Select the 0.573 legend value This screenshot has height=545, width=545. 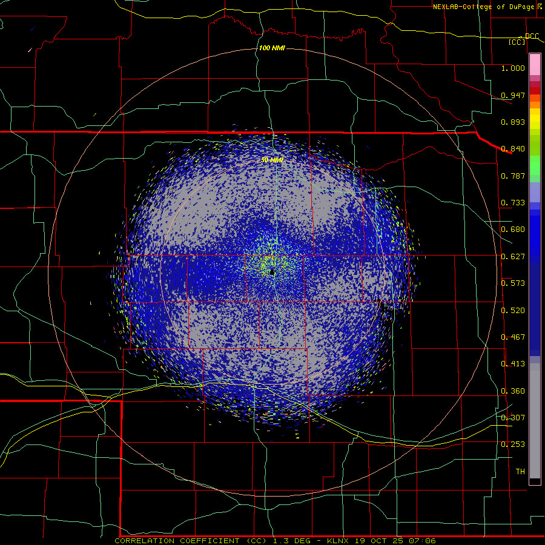point(513,283)
